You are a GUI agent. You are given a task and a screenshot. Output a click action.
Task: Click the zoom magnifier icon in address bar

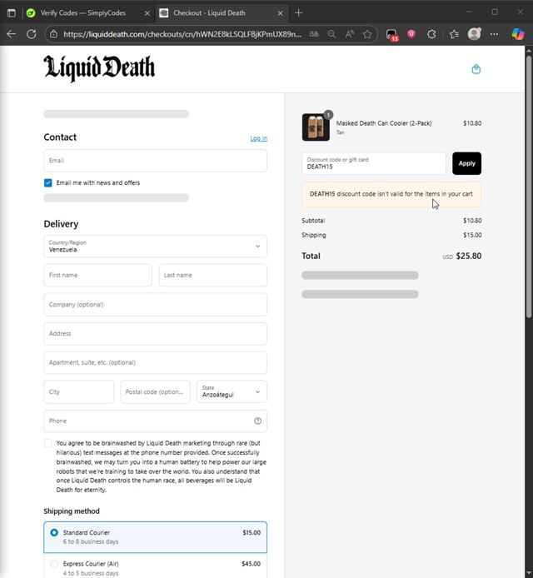tap(331, 34)
